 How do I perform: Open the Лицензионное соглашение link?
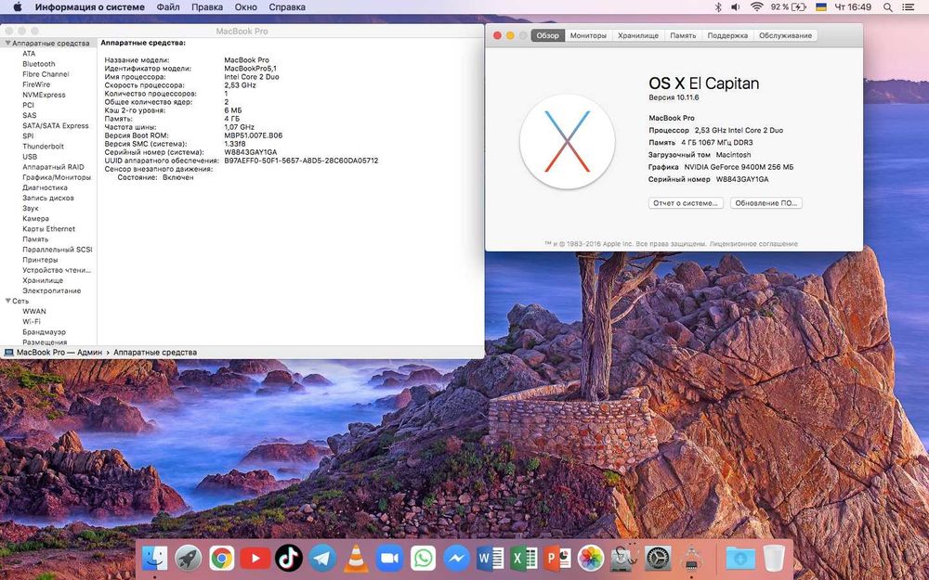click(753, 244)
